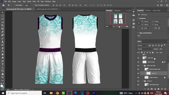
Task: Open the Image menu
Action: coord(14,2)
